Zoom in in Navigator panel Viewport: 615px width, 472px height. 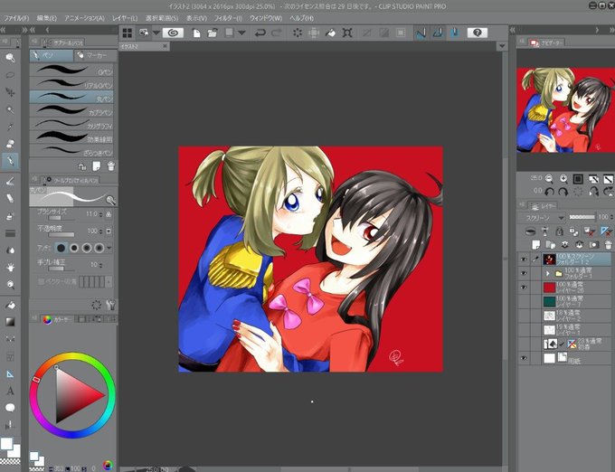click(563, 179)
